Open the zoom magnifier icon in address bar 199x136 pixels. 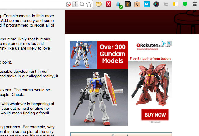[82, 4]
